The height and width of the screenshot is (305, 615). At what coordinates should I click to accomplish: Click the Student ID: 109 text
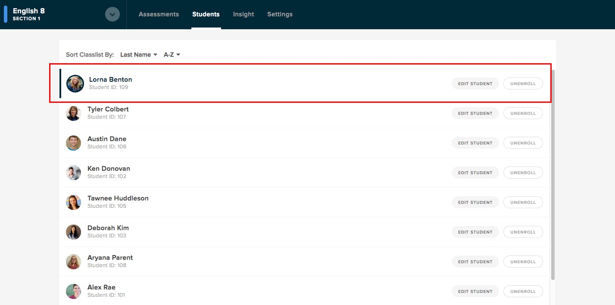(109, 87)
